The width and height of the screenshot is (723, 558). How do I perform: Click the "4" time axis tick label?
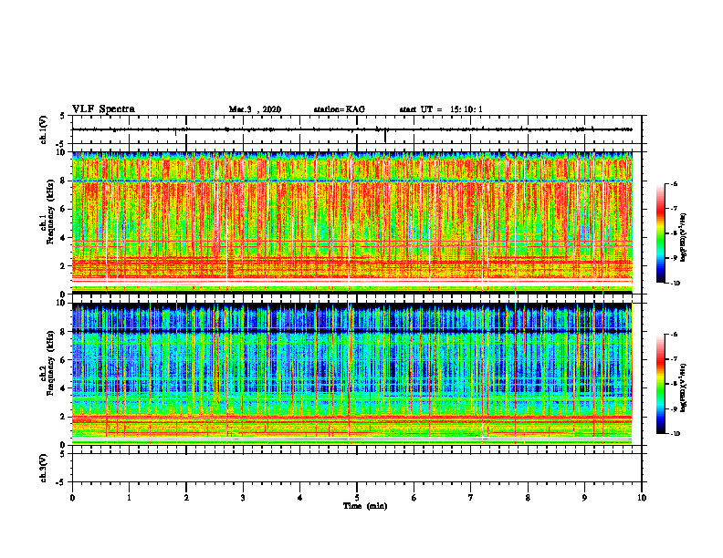pyautogui.click(x=300, y=497)
